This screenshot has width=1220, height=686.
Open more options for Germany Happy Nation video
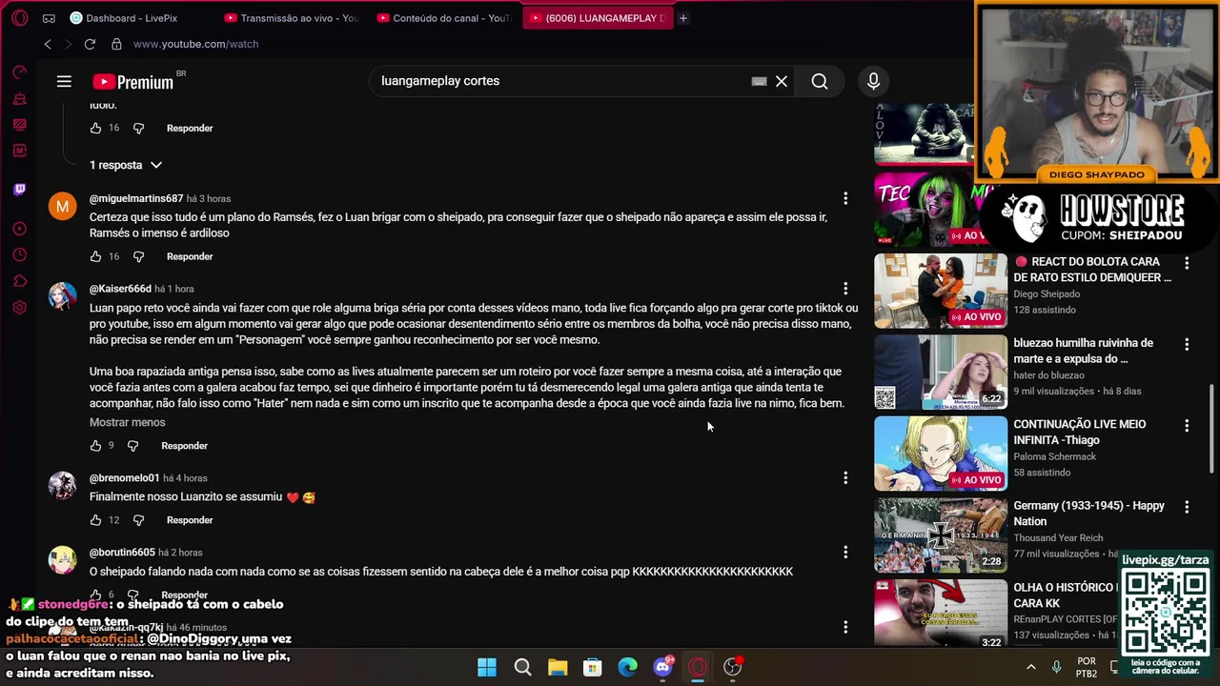coord(1187,507)
